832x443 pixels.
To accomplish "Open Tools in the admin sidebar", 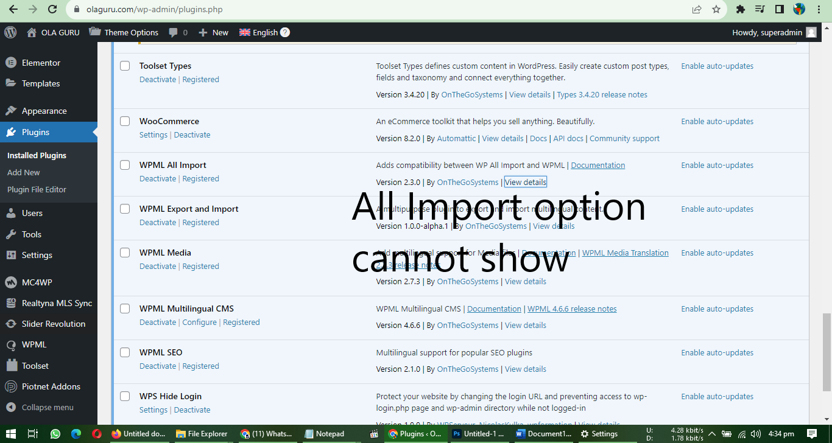I will 32,234.
